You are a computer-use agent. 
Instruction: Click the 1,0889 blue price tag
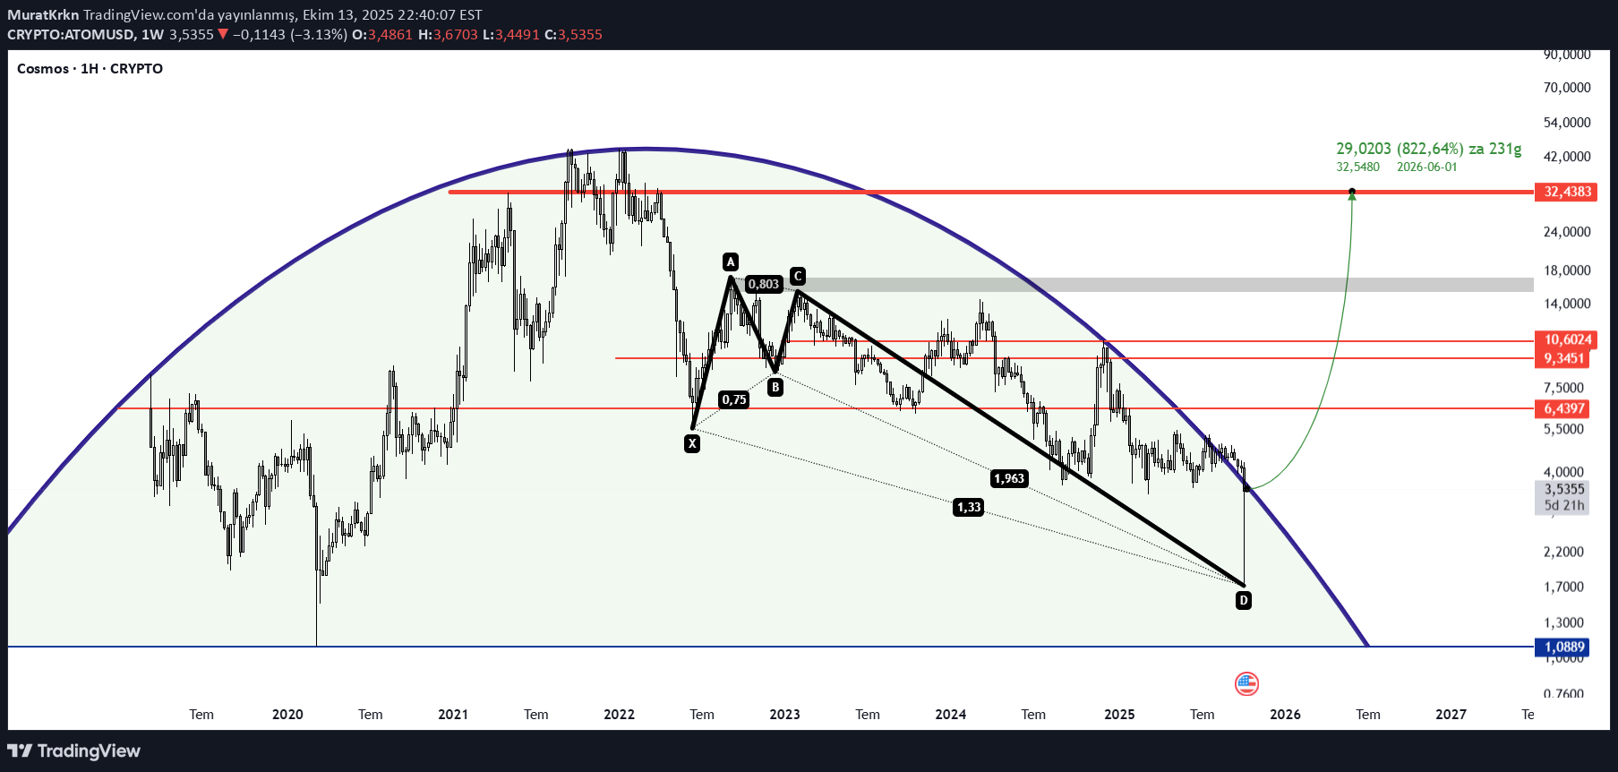[x=1563, y=647]
